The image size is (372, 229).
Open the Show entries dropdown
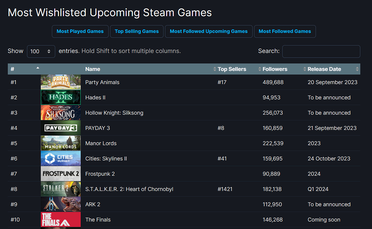(x=41, y=51)
